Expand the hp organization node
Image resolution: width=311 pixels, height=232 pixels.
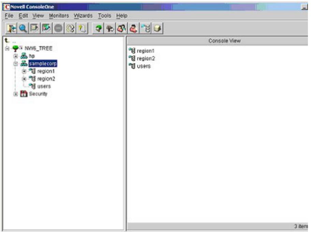click(16, 56)
